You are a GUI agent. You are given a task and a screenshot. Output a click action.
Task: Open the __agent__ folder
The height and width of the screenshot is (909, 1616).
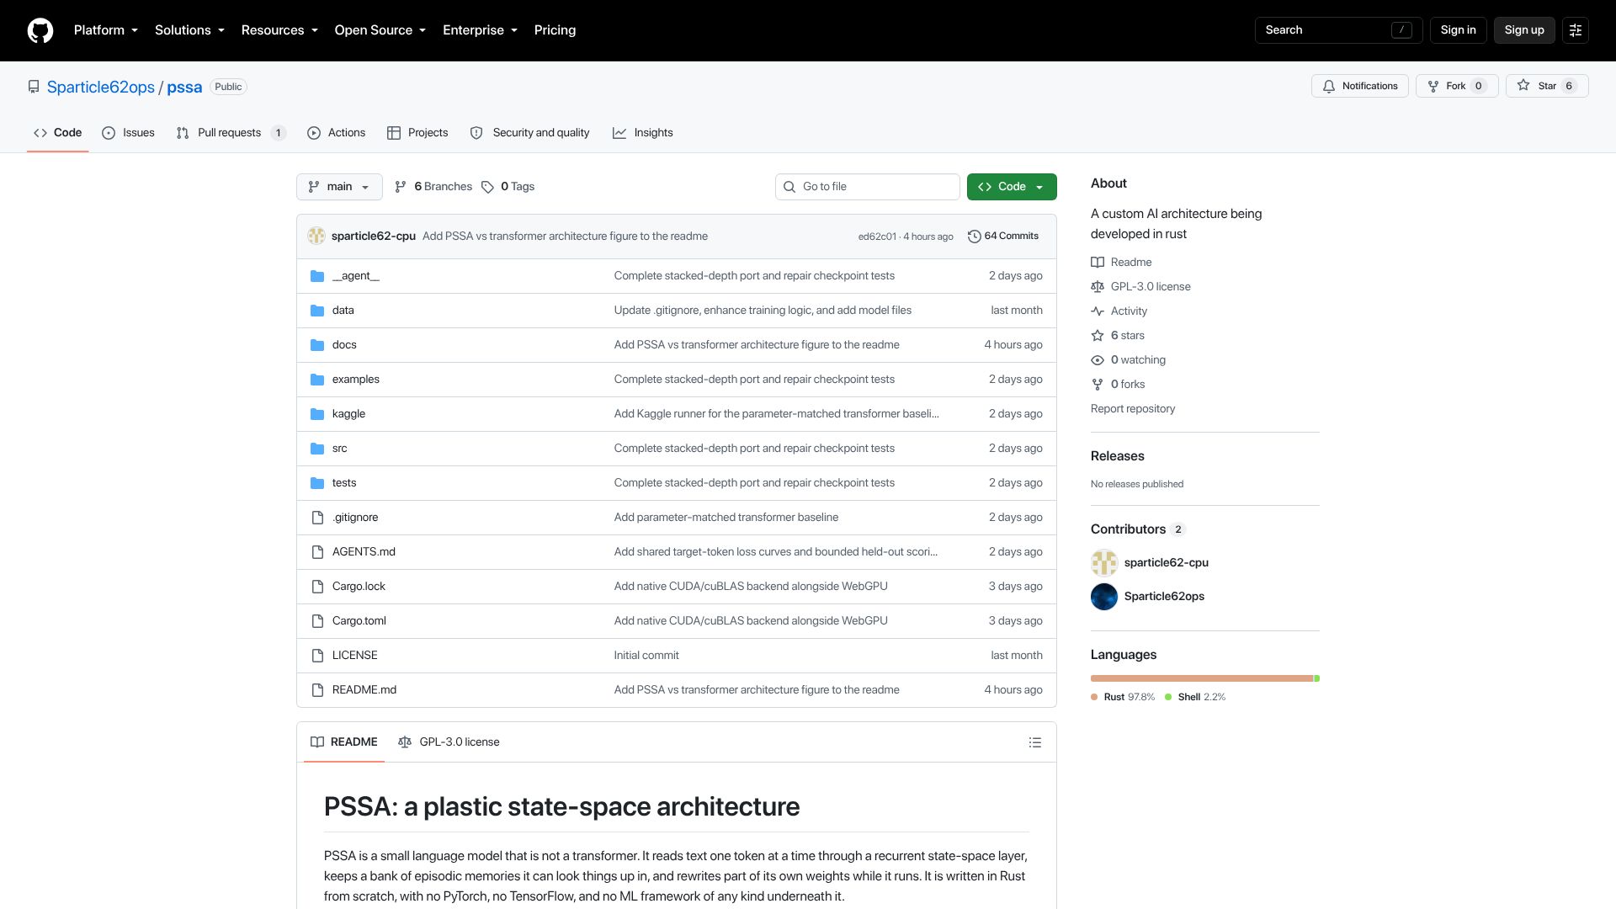(x=355, y=276)
